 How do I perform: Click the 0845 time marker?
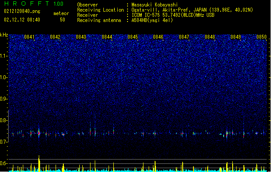(x=133, y=37)
